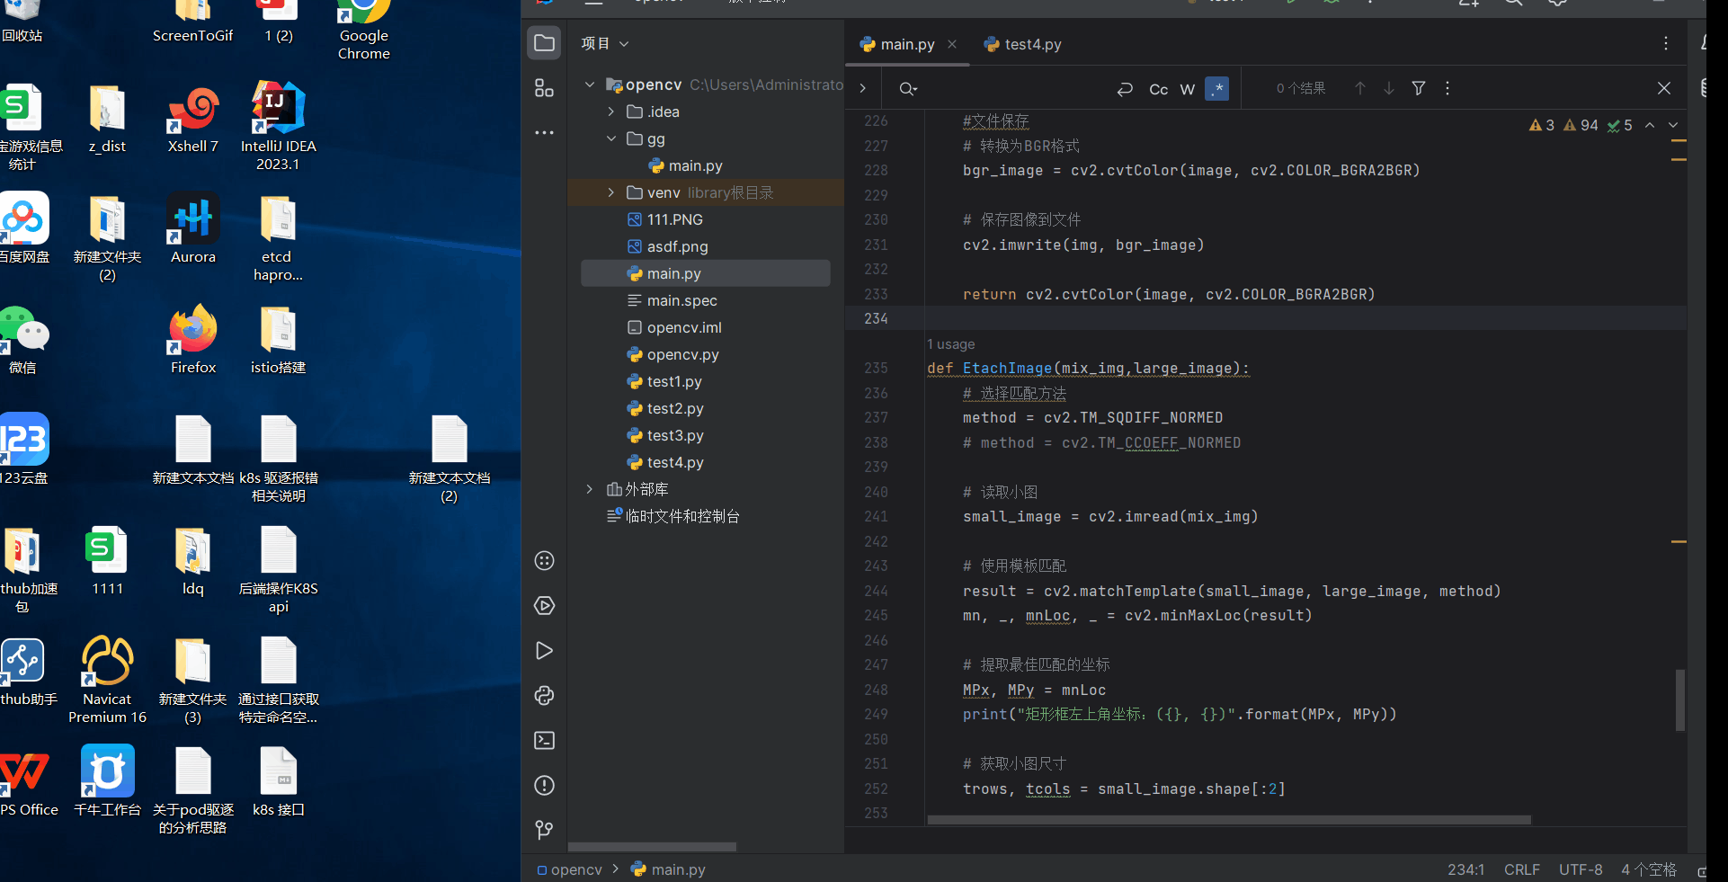Screen dimensions: 1728x882
Task: Click the warnings count indicator showing 94
Action: [1580, 125]
